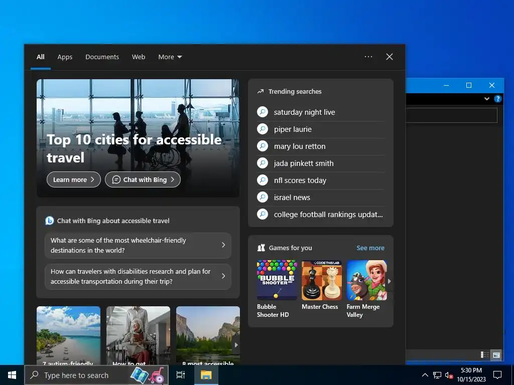514x385 pixels.
Task: Open the How to get wheelchair article card
Action: tap(138, 335)
